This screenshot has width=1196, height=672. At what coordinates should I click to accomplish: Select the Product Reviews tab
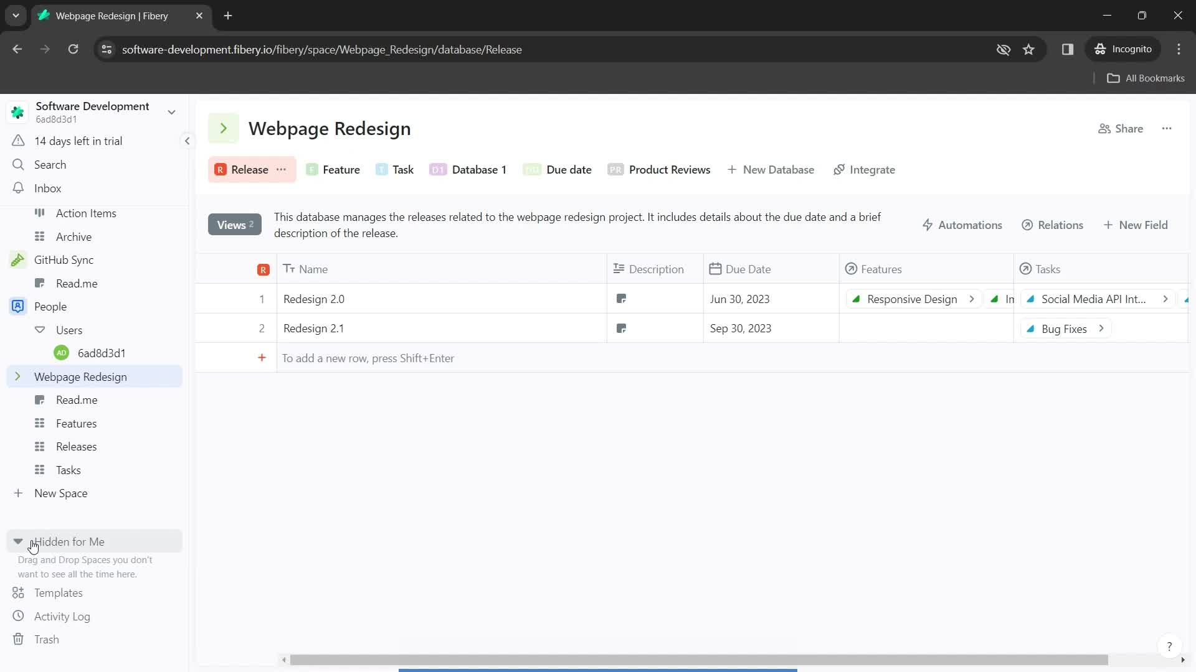coord(668,169)
